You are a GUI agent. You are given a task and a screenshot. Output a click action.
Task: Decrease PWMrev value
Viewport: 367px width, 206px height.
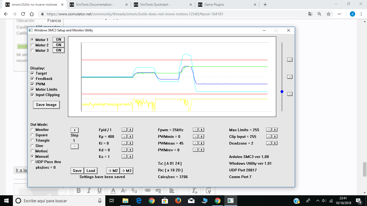tap(196, 150)
